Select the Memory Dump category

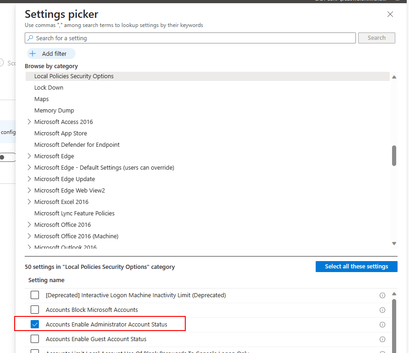point(54,110)
